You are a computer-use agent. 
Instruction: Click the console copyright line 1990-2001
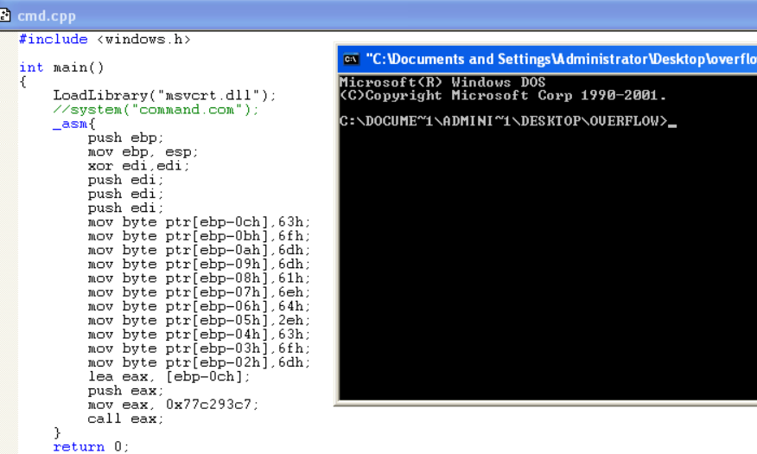pyautogui.click(x=503, y=95)
